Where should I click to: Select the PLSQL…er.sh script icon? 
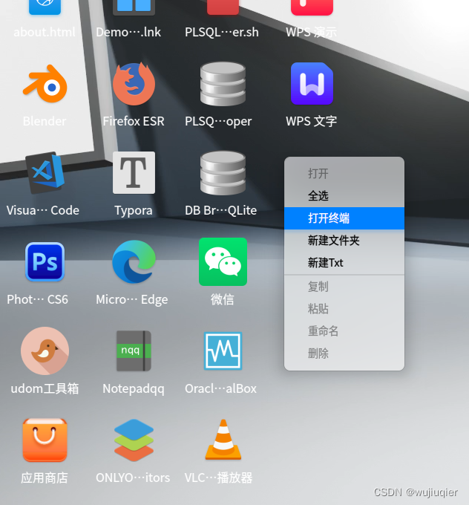[223, 7]
